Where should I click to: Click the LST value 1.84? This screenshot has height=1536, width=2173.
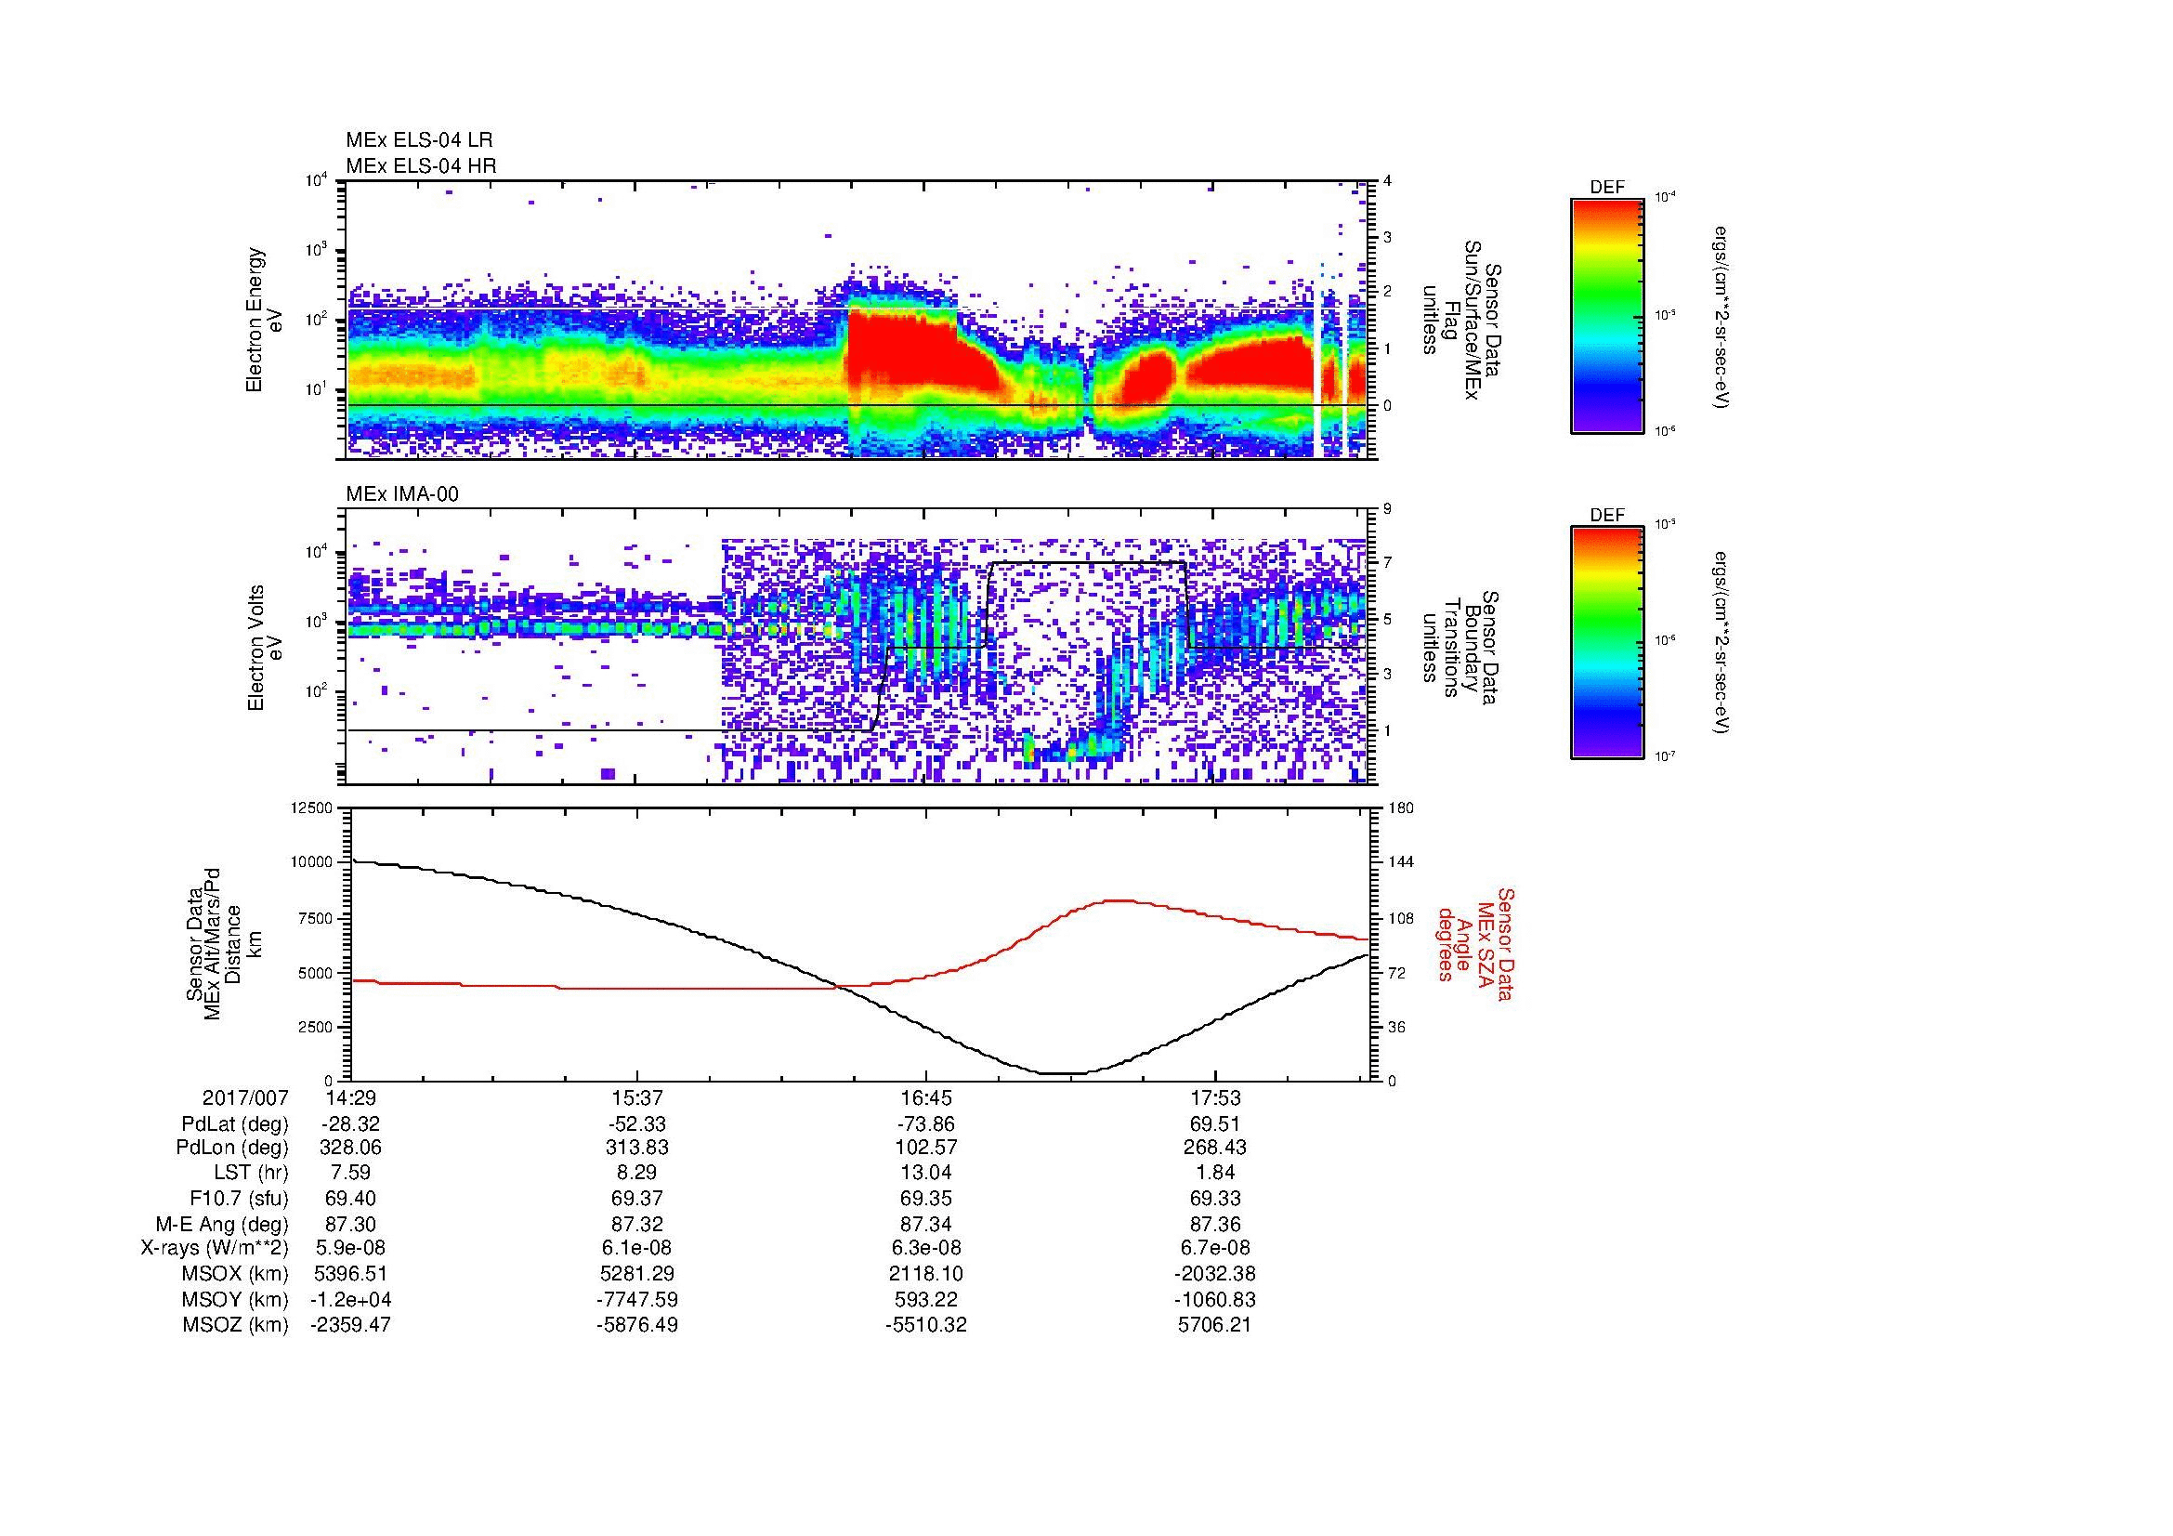tap(1215, 1174)
